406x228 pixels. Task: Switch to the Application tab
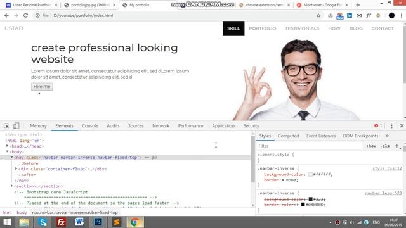click(223, 125)
